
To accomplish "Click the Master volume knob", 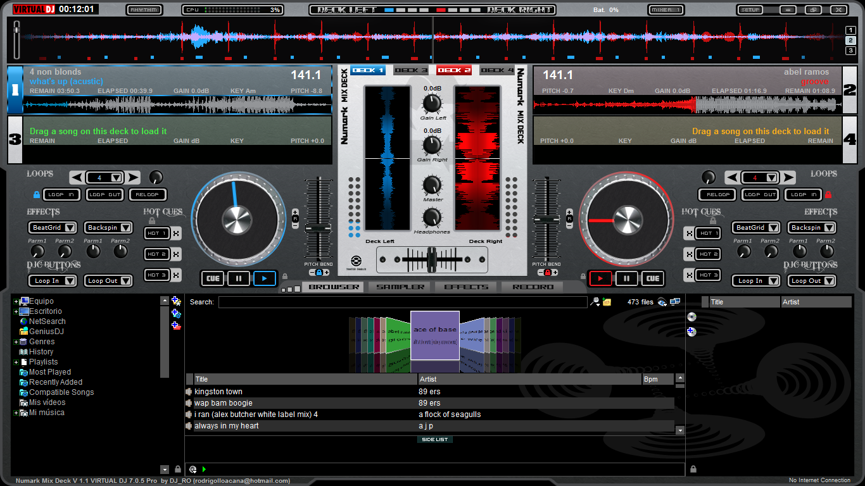I will click(432, 185).
